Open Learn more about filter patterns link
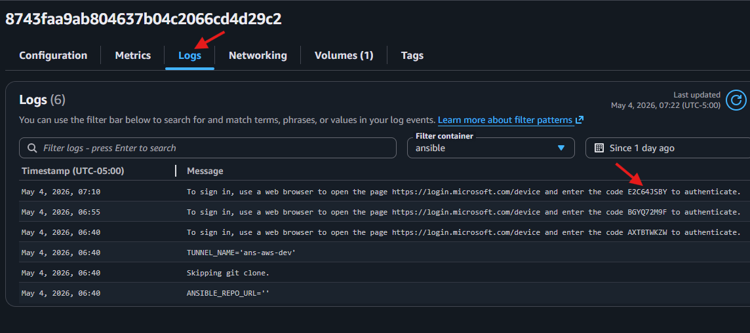 click(506, 120)
